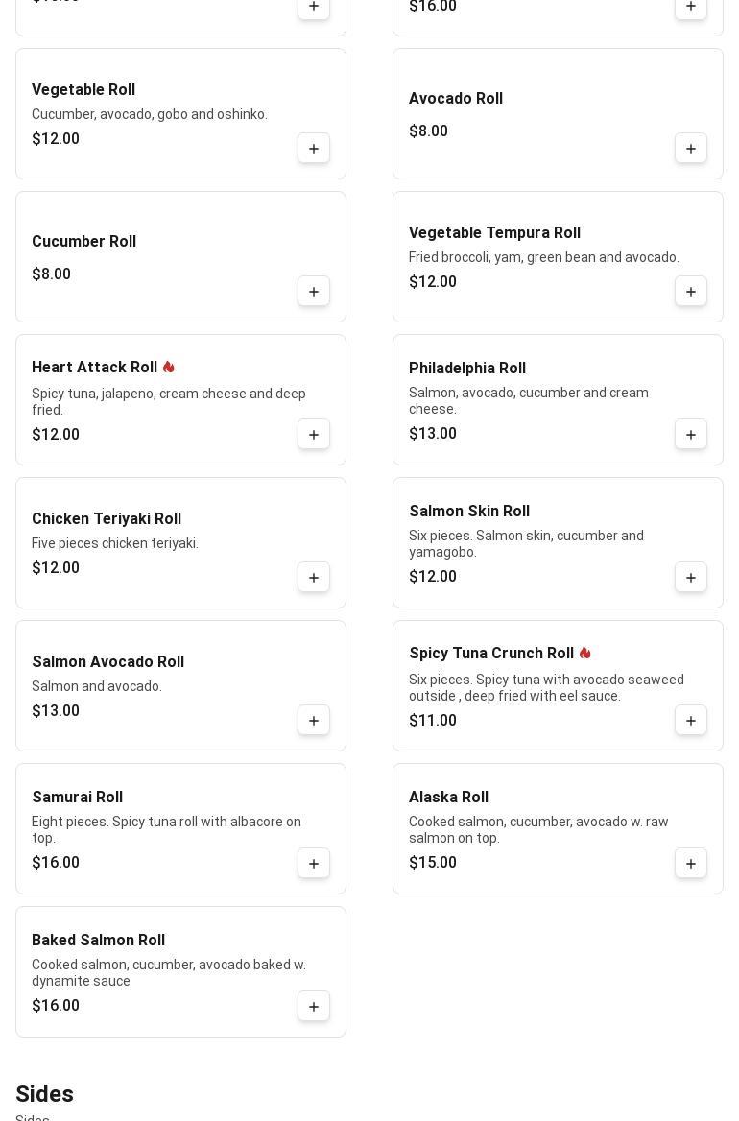739x1121 pixels.
Task: Add Salmon Skin Roll to cart
Action: coord(691,578)
